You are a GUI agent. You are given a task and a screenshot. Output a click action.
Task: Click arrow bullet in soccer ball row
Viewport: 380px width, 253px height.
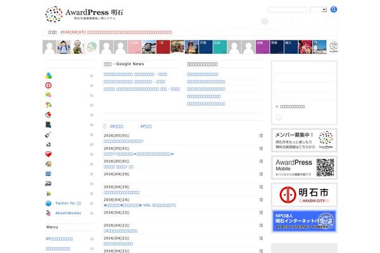tap(92, 145)
